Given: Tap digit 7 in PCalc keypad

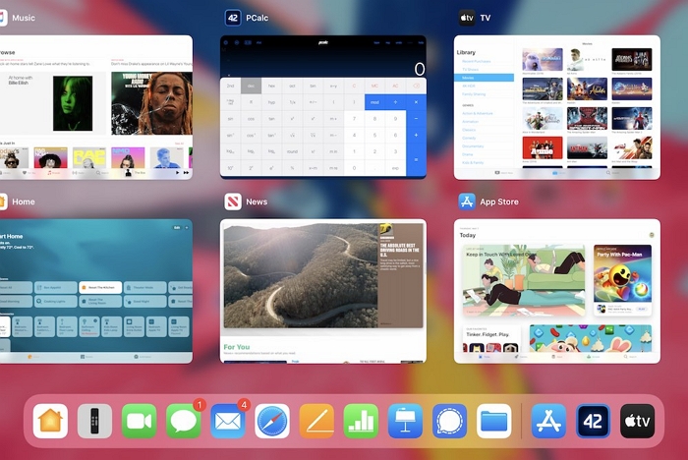Looking at the screenshot, I should point(354,119).
